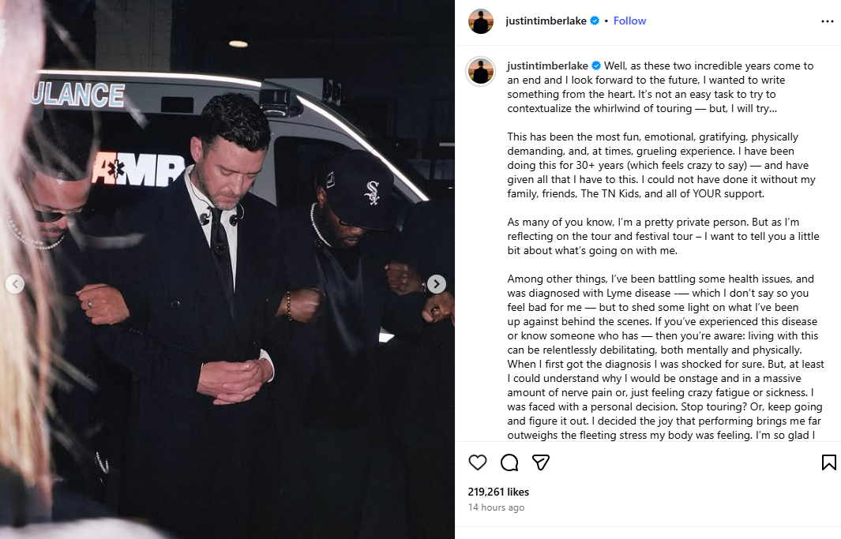Open justintimberlake profile from header username
This screenshot has height=539, width=841.
(x=546, y=21)
